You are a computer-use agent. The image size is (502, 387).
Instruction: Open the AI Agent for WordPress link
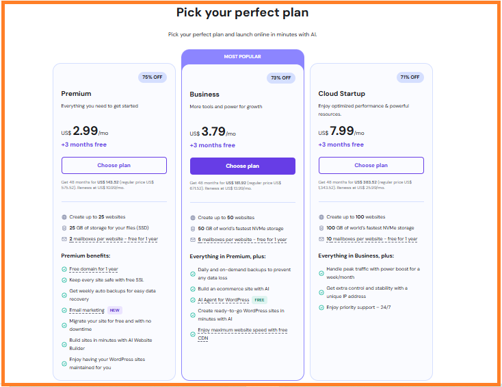(x=222, y=300)
